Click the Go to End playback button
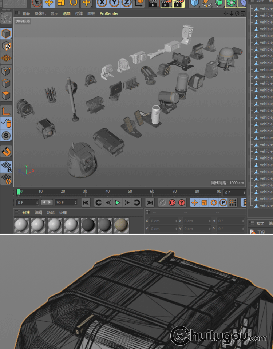 pyautogui.click(x=150, y=202)
